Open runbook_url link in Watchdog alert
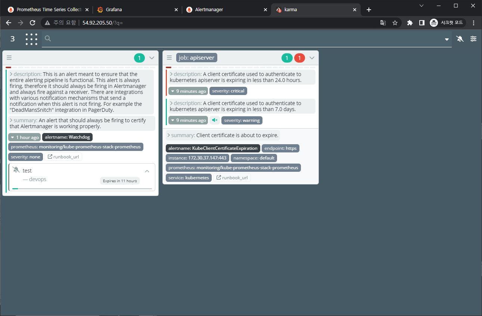Viewport: 482px width, 316px height. coord(63,157)
